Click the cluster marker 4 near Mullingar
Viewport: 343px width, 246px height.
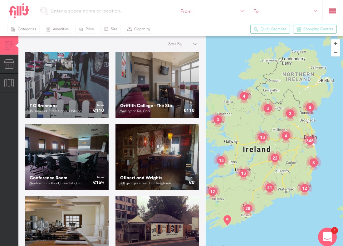click(286, 136)
